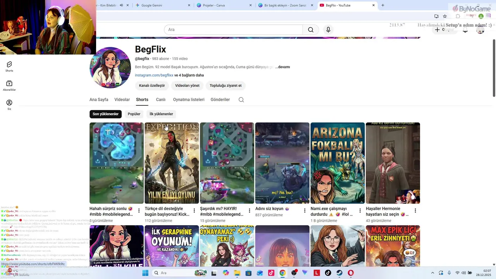
Task: Play the Expedition 'Yılın en iyi oyunu' short
Action: [x=172, y=163]
